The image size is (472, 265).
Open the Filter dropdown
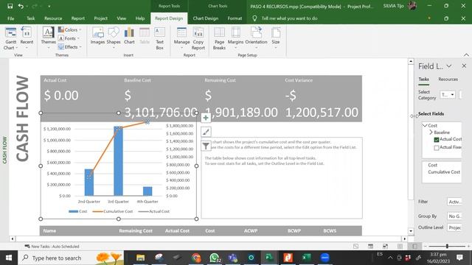[x=454, y=202]
